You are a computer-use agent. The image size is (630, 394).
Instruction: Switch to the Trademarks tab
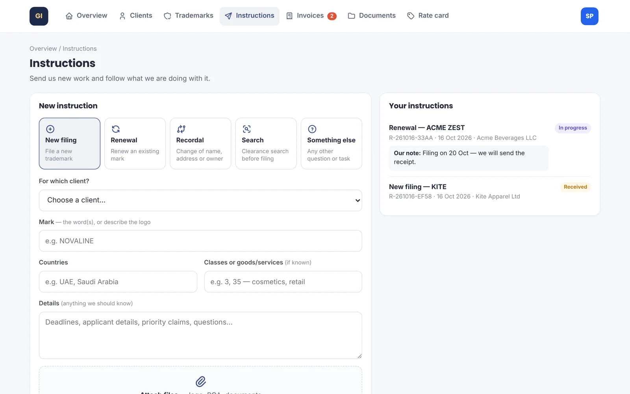click(x=189, y=16)
